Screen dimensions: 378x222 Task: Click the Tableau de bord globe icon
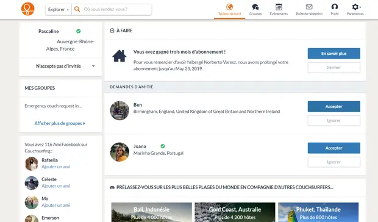pos(229,7)
